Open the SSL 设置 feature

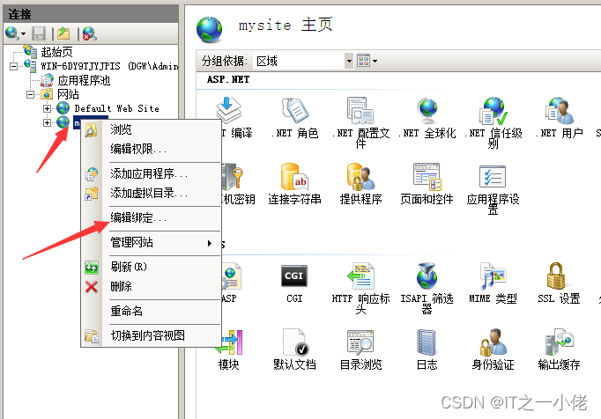tap(559, 283)
